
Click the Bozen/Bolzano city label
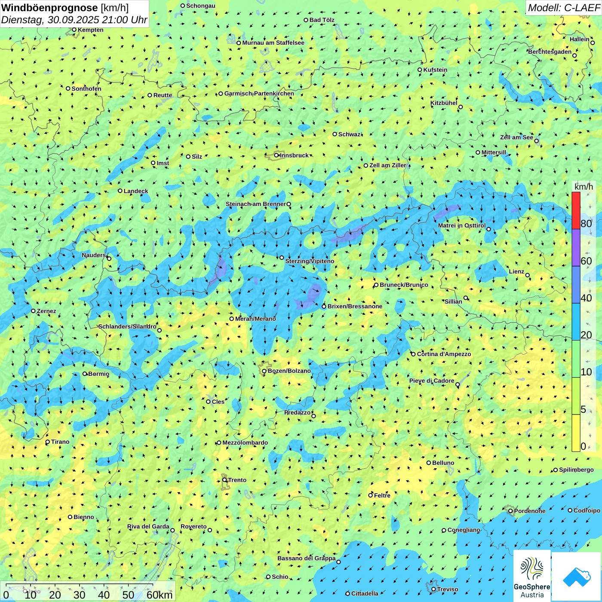(289, 371)
